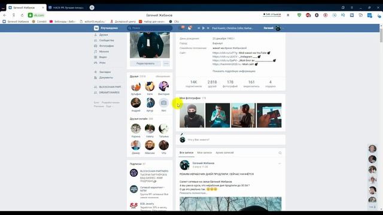Open online friend Максим's avatar

click(x=150, y=145)
